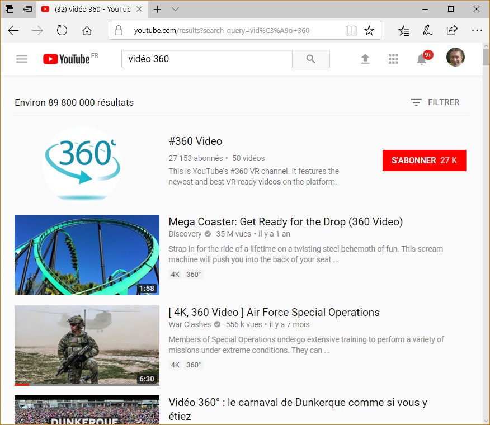Open the War Clashes channel link
Screen dimensions: 490x425
point(190,324)
